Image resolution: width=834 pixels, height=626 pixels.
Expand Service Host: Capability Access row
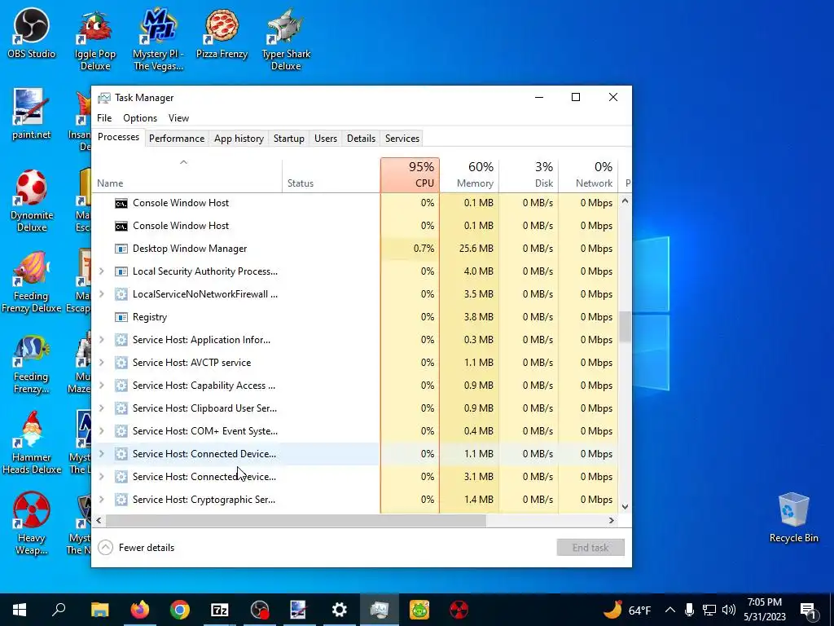(102, 386)
